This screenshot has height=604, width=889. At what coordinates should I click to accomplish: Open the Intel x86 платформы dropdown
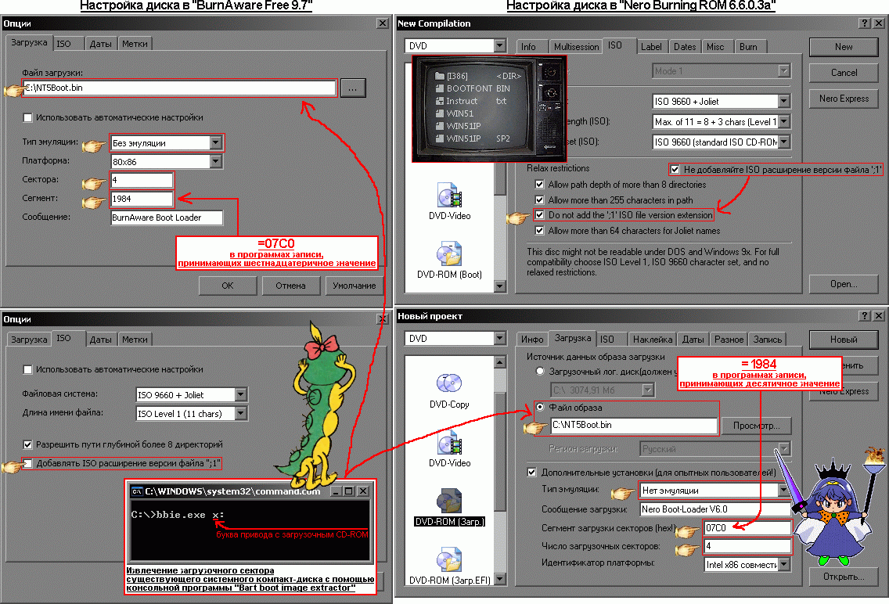(783, 564)
